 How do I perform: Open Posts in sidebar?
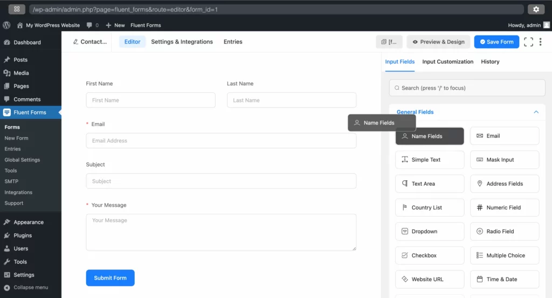[31, 59]
